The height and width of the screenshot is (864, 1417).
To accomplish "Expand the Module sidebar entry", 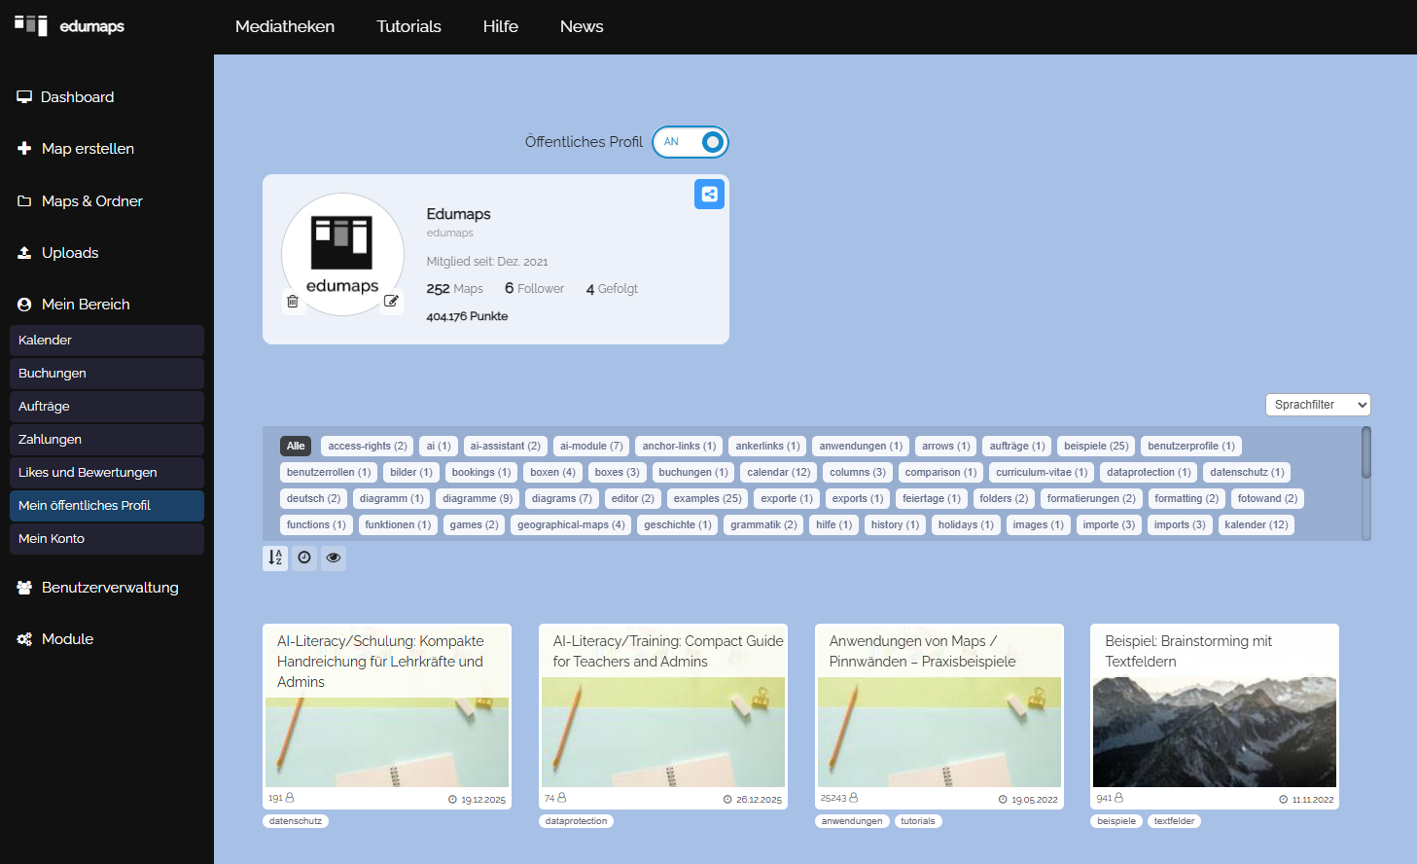I will click(x=67, y=639).
